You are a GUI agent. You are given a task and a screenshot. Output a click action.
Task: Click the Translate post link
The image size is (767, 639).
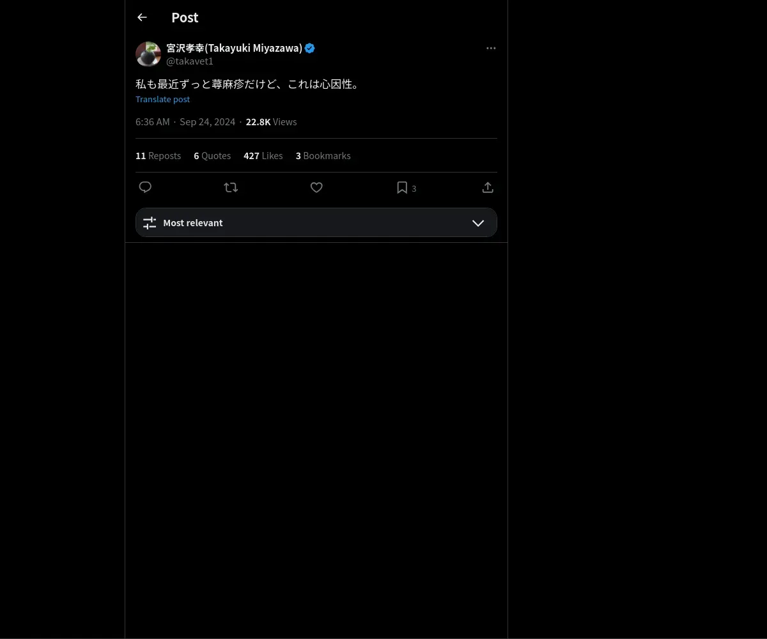click(162, 99)
